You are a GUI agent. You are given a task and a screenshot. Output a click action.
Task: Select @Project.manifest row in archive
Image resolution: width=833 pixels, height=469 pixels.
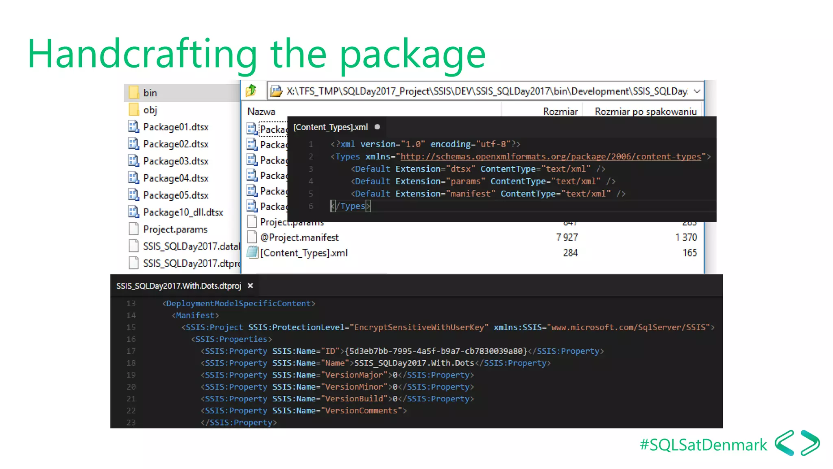[x=472, y=237]
